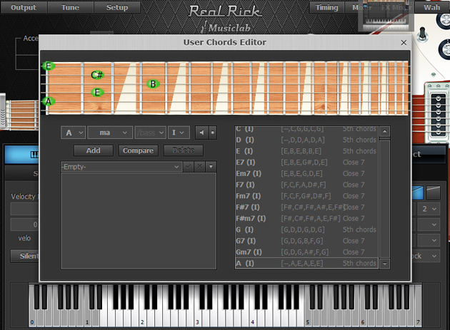
Task: Open the Setup tab
Action: (x=117, y=7)
